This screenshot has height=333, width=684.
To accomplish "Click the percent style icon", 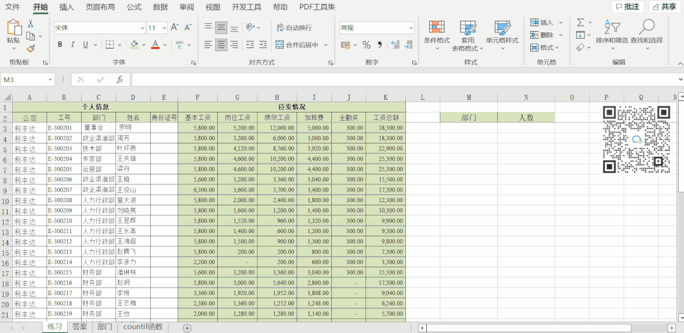I will (366, 45).
